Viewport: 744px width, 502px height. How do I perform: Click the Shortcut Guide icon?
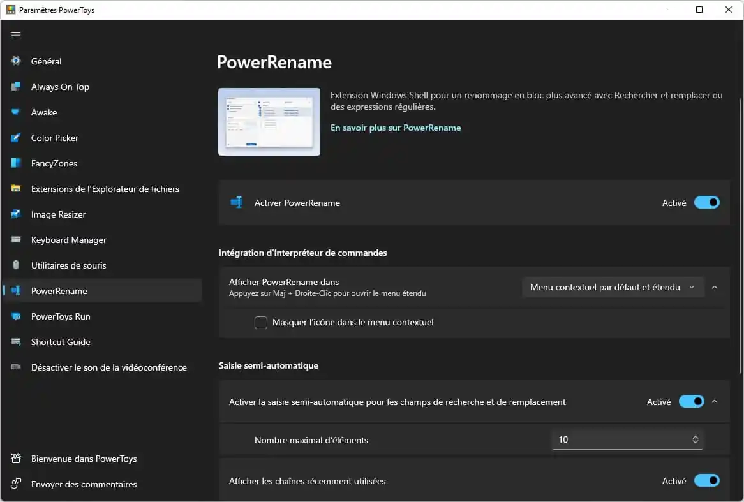coord(16,342)
